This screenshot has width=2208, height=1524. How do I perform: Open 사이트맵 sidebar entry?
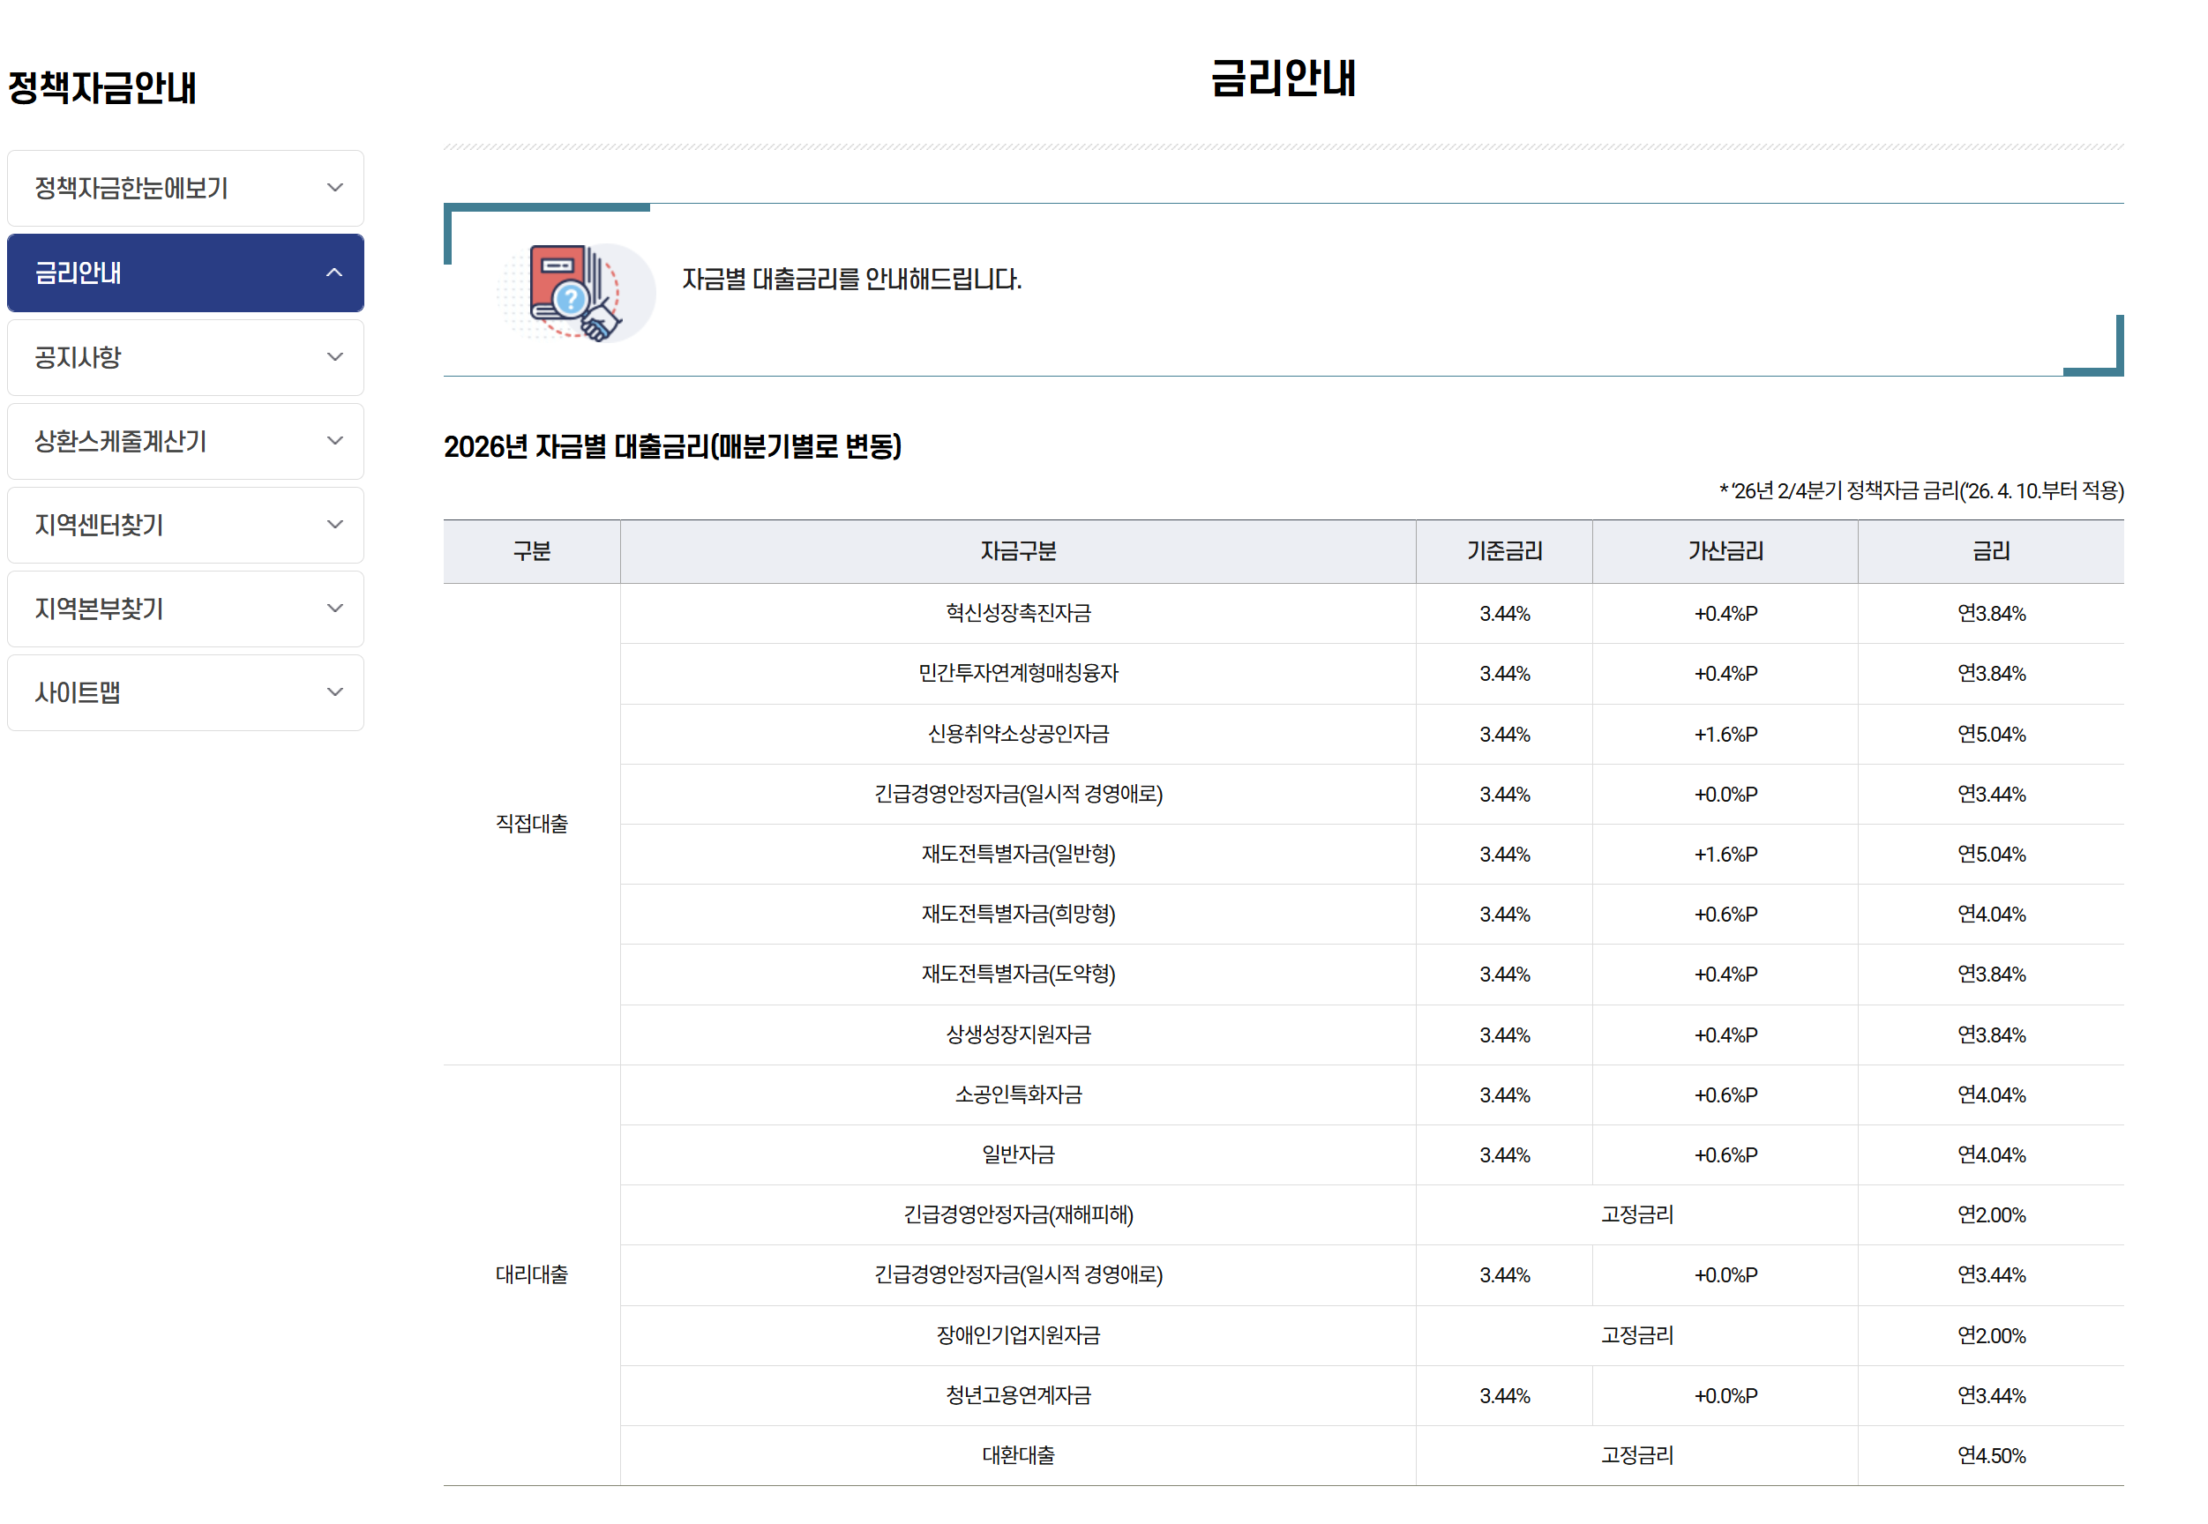coord(79,692)
